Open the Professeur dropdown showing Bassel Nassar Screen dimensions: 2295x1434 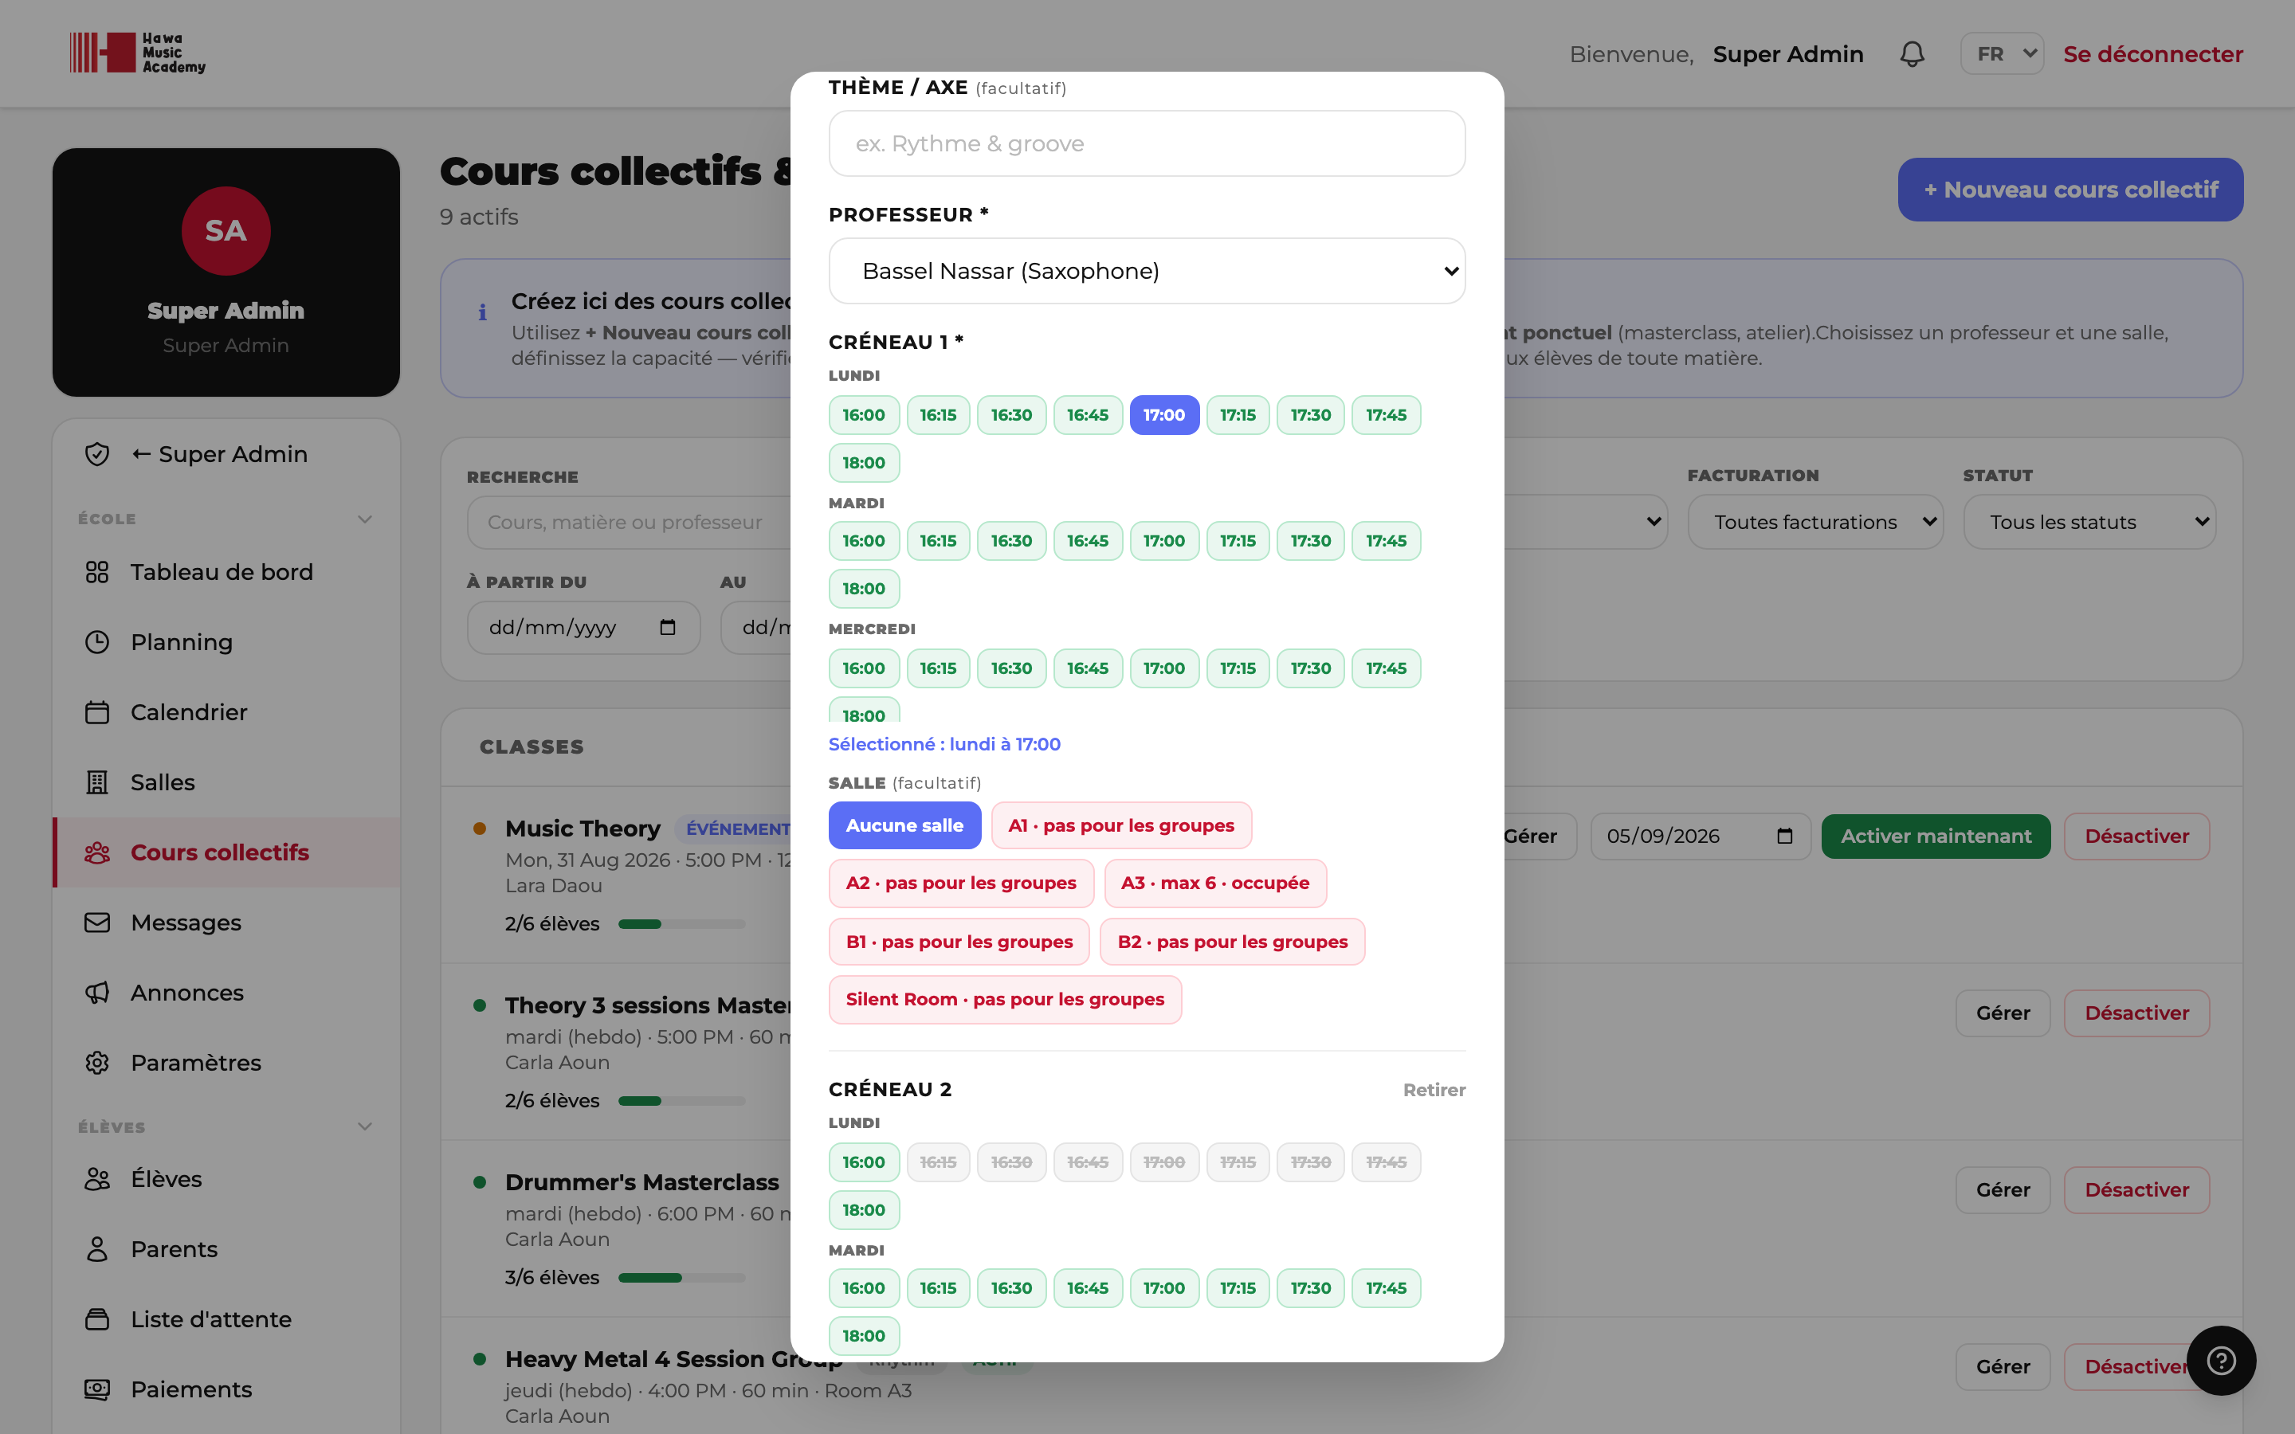tap(1147, 271)
